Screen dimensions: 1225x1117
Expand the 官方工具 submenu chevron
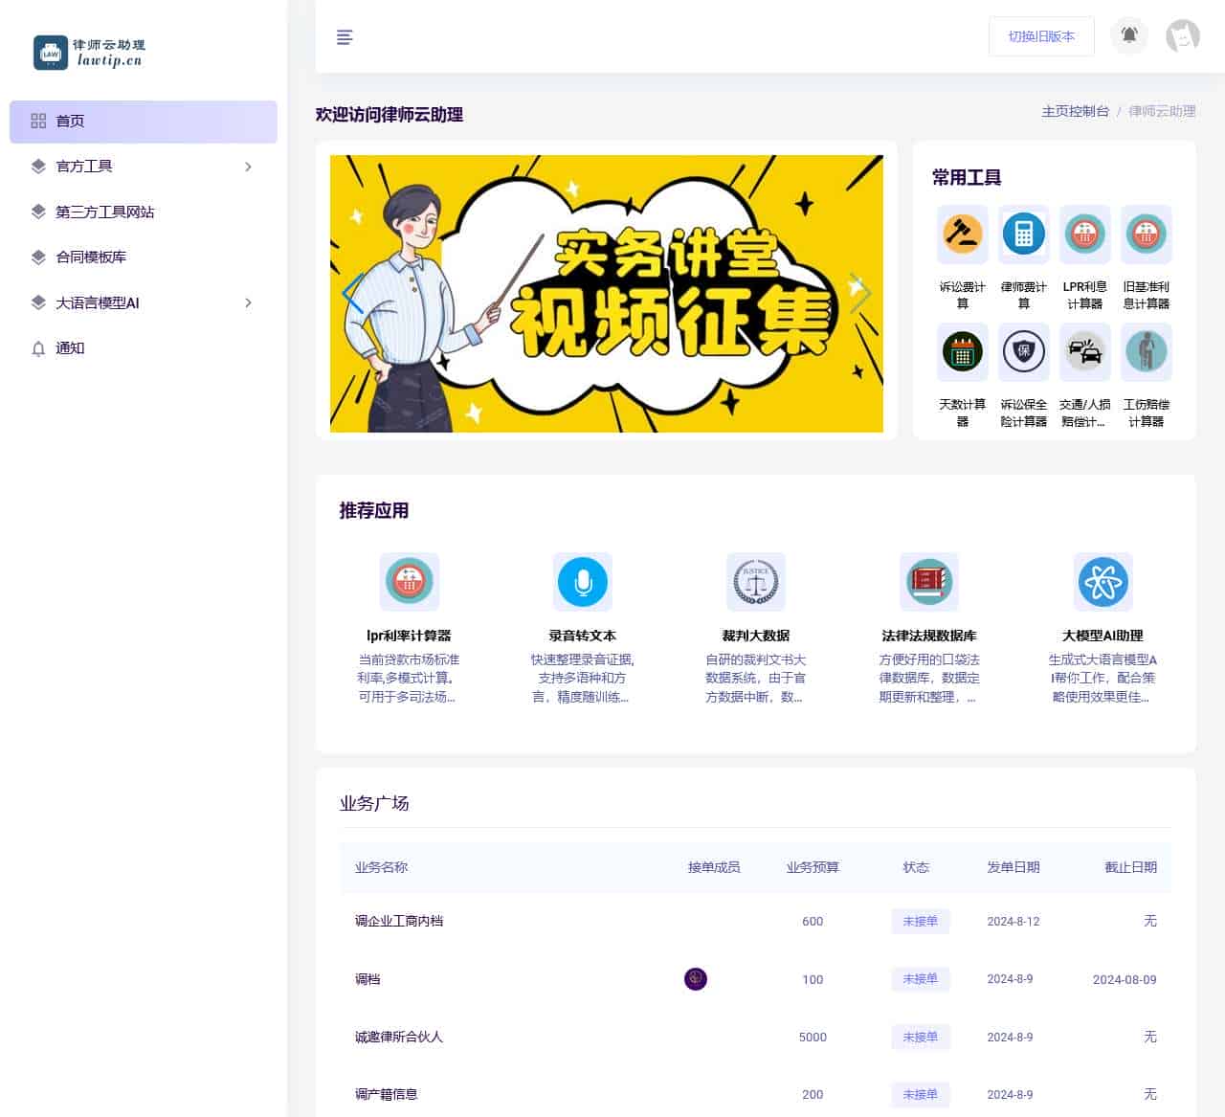coord(248,167)
